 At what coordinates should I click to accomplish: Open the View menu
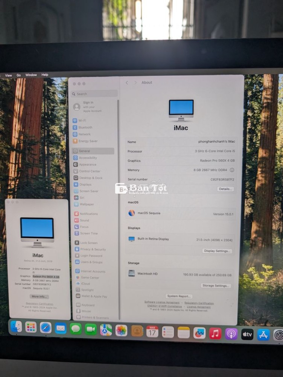coord(8,75)
